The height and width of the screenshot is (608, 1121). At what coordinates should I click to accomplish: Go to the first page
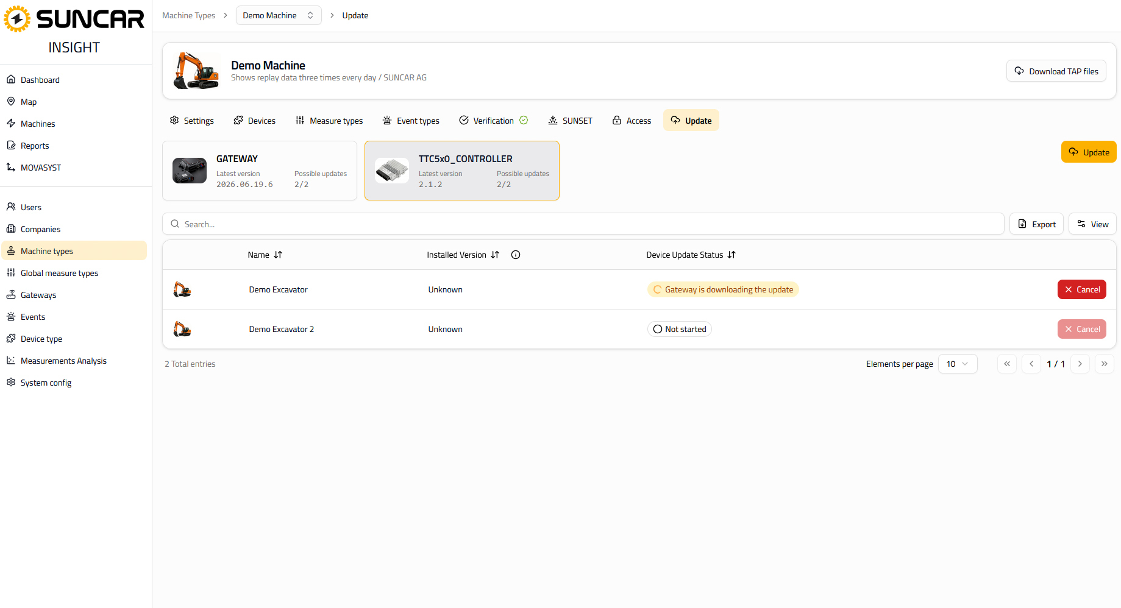point(1007,364)
